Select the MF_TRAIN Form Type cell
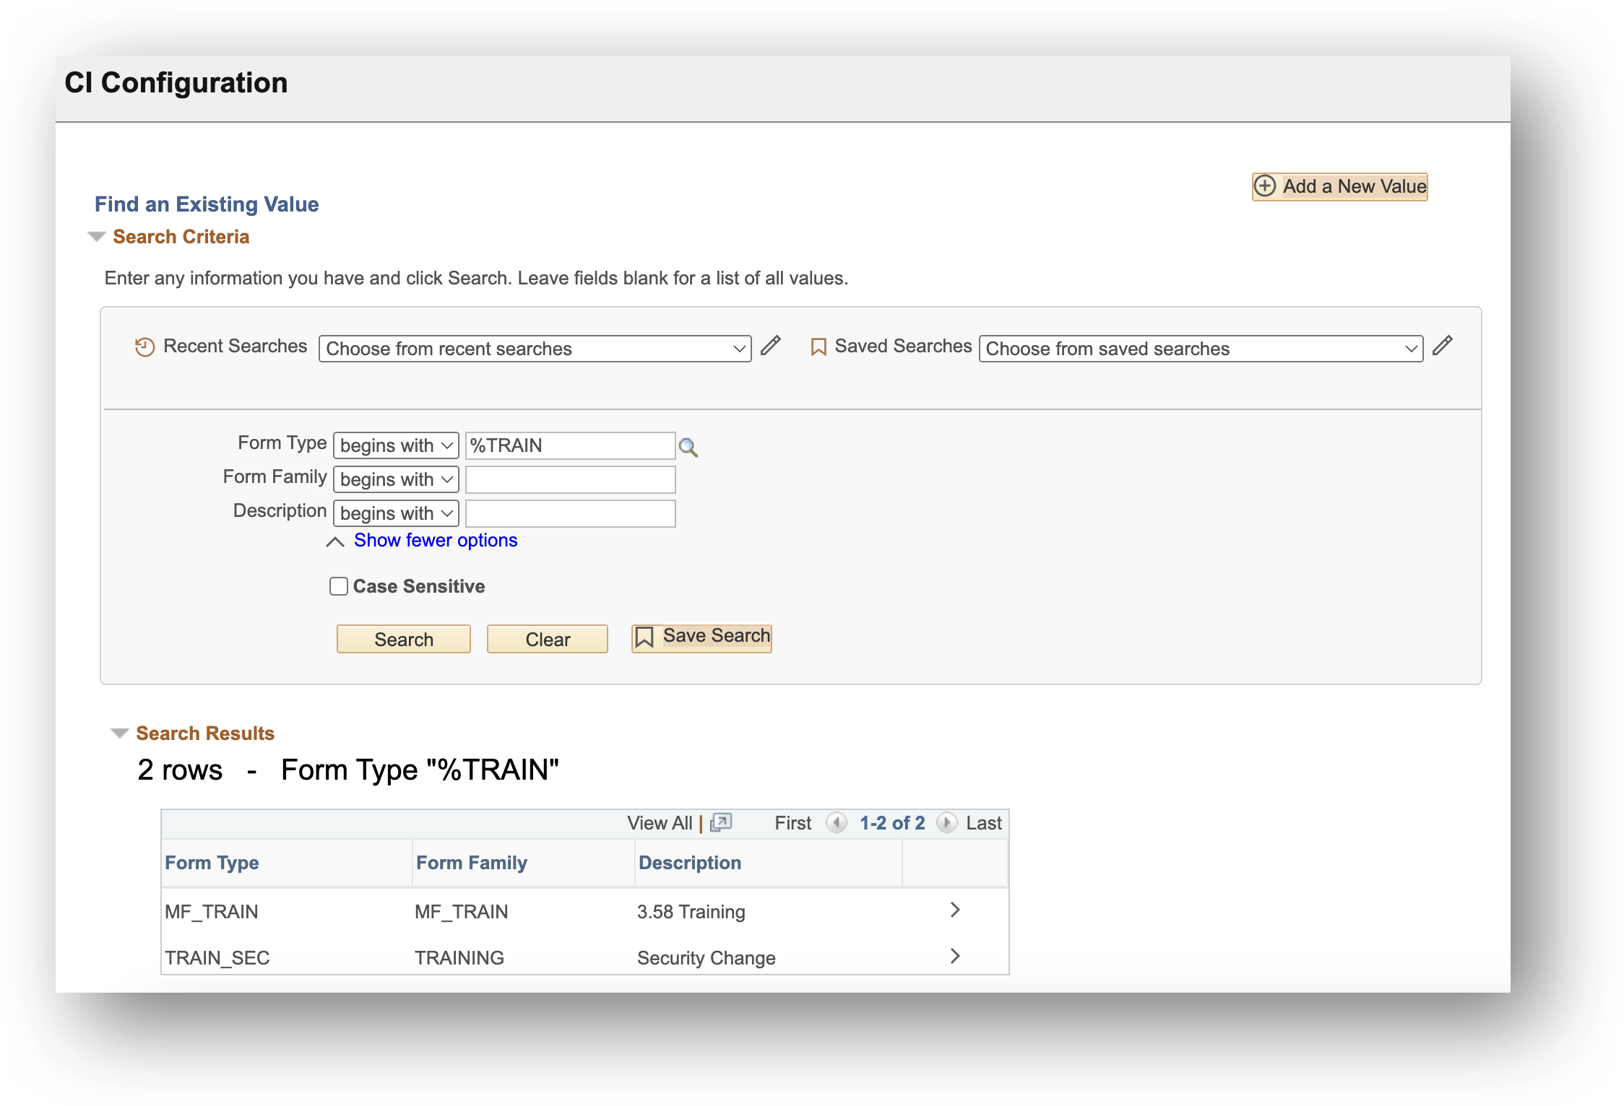 point(211,912)
